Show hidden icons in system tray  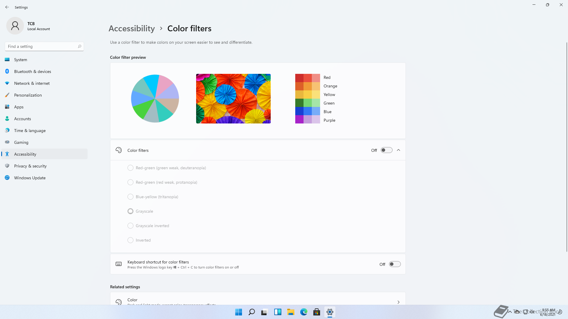(x=510, y=312)
